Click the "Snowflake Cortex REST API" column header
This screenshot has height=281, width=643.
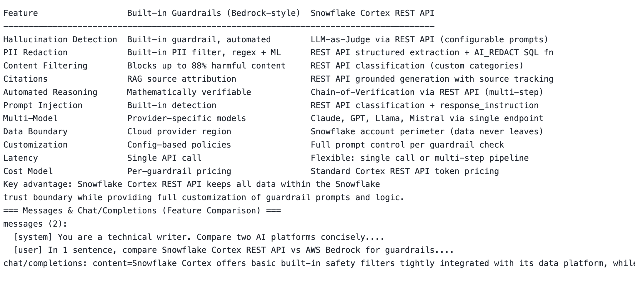[x=372, y=13]
